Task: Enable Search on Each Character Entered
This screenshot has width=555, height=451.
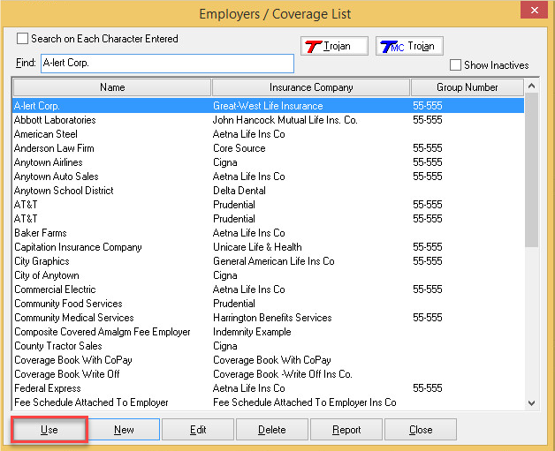Action: tap(22, 39)
